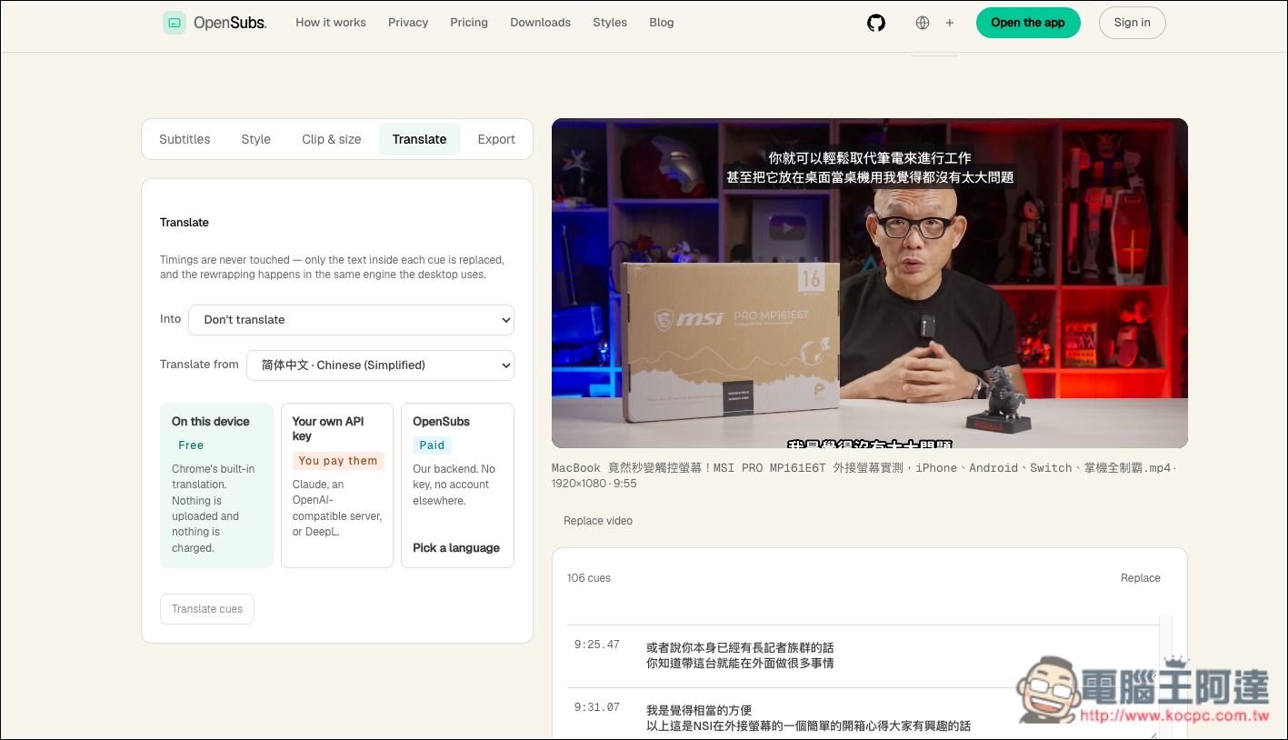The image size is (1288, 740).
Task: Choose the OpenSubs paid backend option
Action: [457, 485]
